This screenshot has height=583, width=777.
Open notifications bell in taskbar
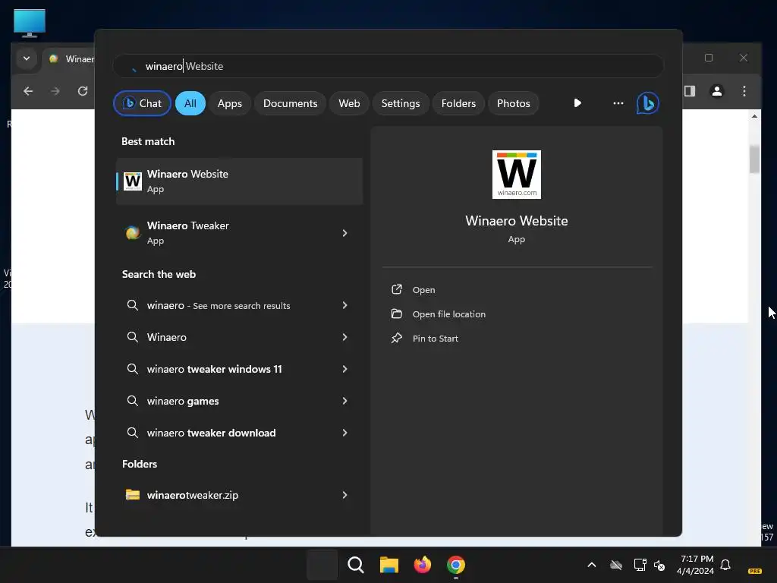coord(725,565)
